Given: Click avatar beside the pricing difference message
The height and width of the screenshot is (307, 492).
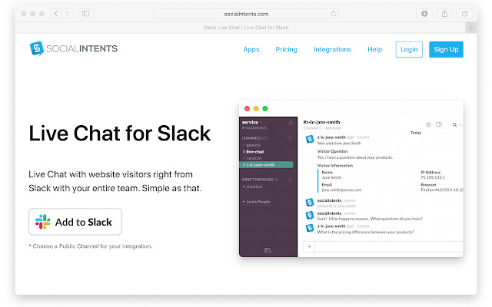Looking at the screenshot, I should point(310,228).
